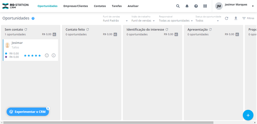This screenshot has height=124, width=257.
Task: Click the Experimentar o CRM button
Action: click(x=28, y=112)
